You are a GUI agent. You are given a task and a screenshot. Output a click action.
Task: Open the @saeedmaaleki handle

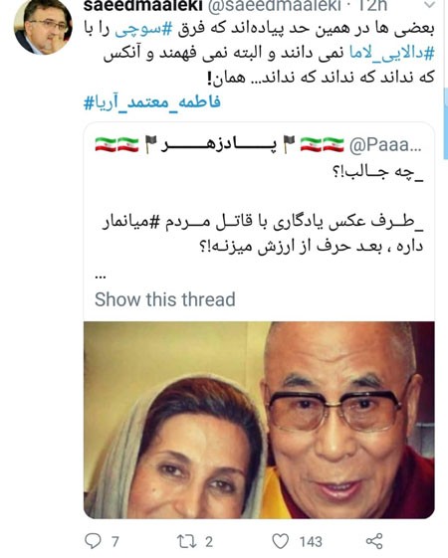[274, 5]
